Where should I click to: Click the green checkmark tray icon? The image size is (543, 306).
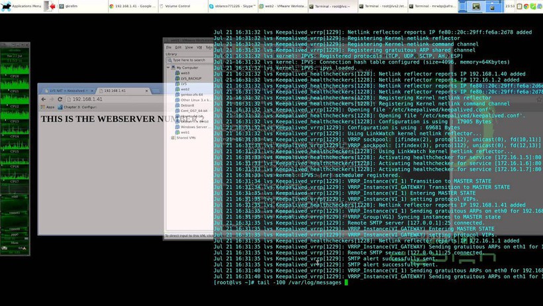(x=533, y=6)
